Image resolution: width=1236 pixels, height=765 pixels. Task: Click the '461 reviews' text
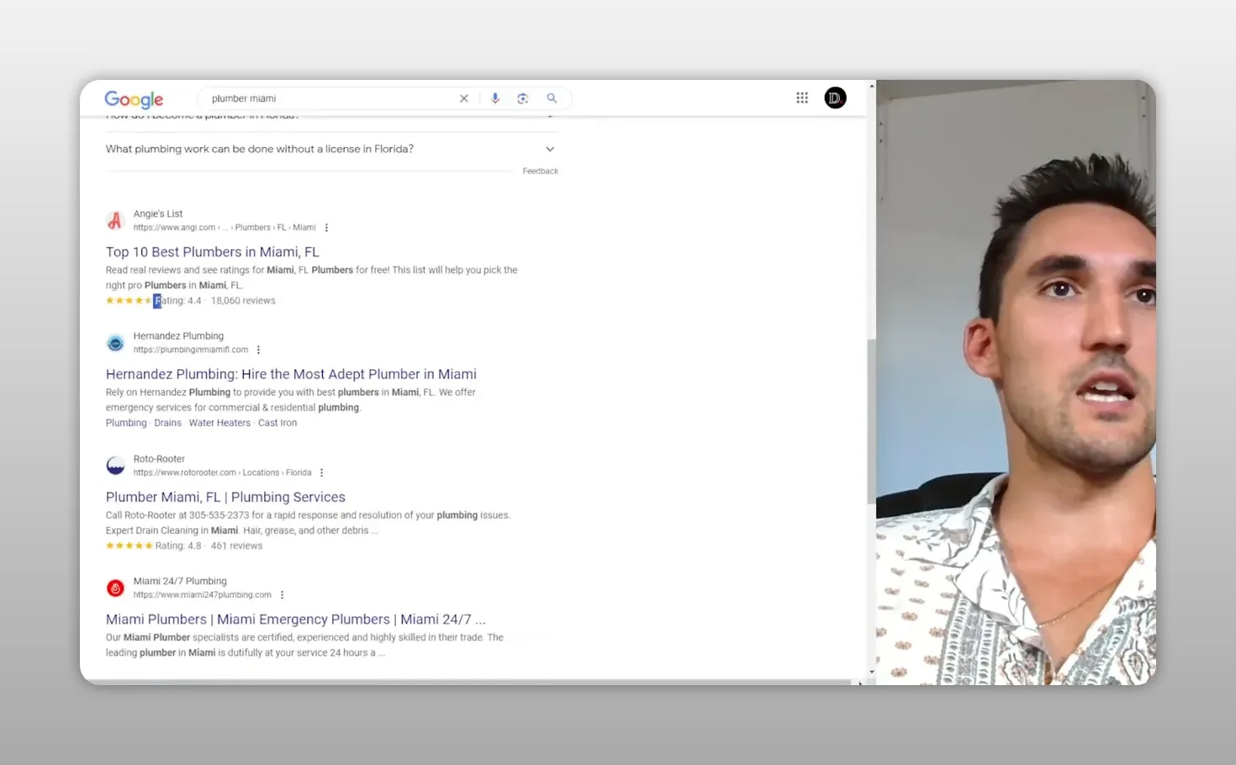(236, 546)
